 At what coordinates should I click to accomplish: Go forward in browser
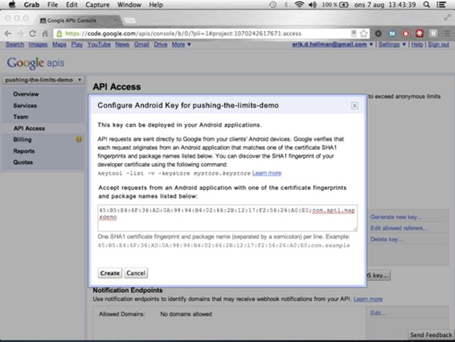tap(20, 33)
